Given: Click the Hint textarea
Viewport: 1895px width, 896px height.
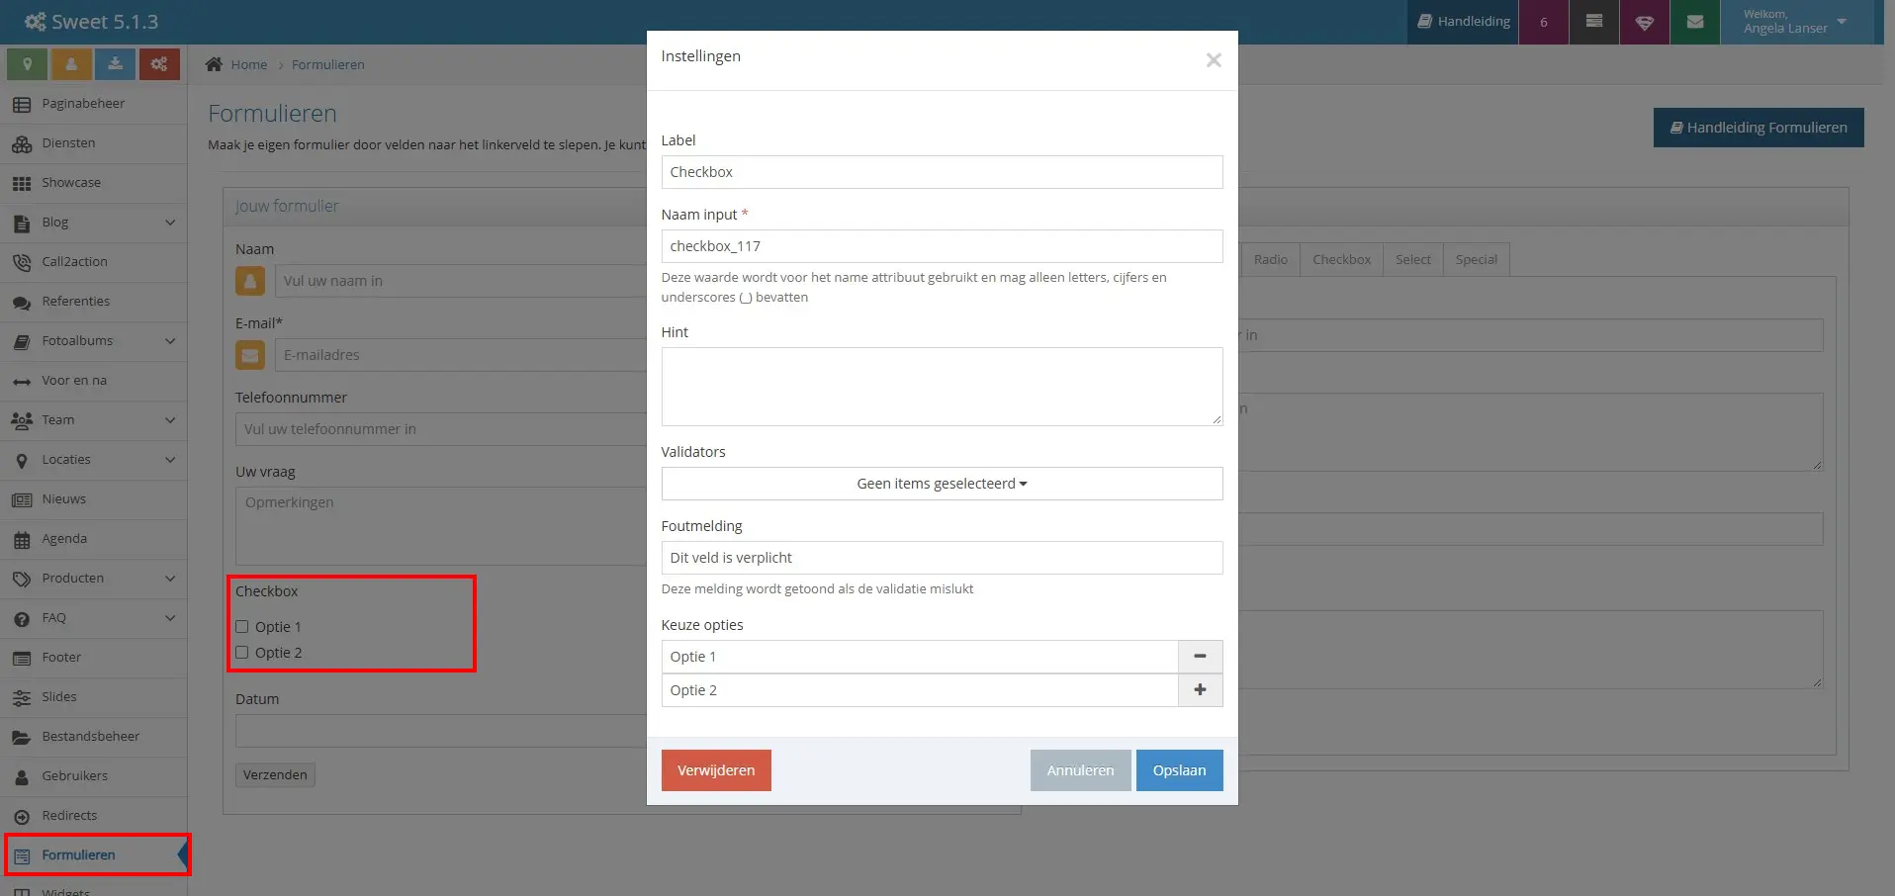Looking at the screenshot, I should coord(942,387).
